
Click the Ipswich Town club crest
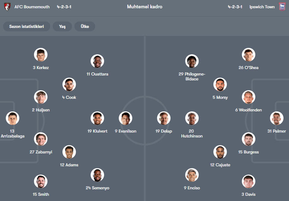[x=282, y=7]
